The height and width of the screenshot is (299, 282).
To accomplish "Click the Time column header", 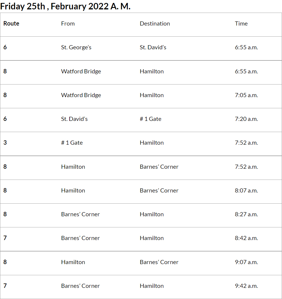I will tap(241, 24).
